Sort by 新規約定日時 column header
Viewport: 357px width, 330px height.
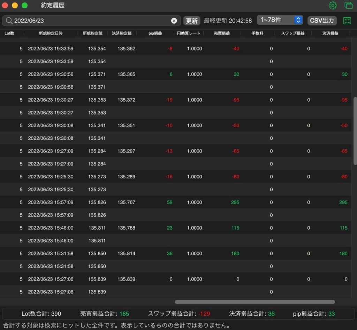(x=51, y=33)
